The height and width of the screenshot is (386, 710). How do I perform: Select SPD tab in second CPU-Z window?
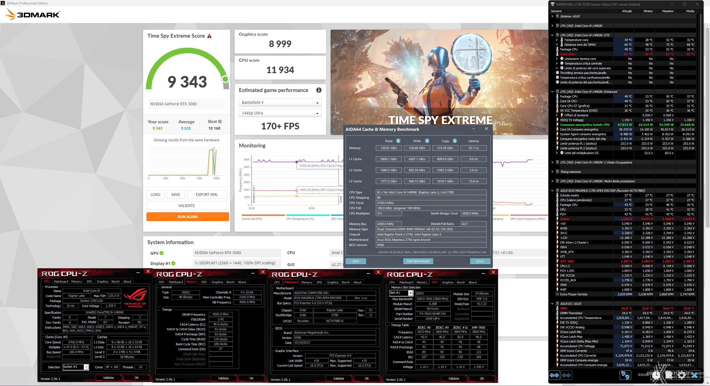[x=204, y=282]
